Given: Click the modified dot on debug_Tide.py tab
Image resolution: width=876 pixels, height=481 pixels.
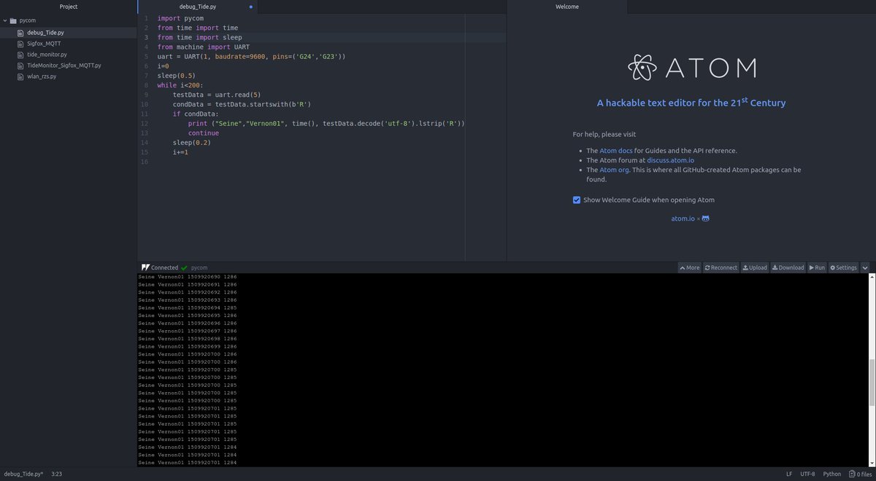Looking at the screenshot, I should click(251, 7).
